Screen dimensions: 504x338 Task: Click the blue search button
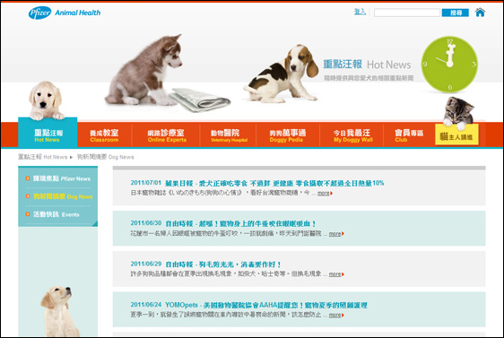[456, 13]
